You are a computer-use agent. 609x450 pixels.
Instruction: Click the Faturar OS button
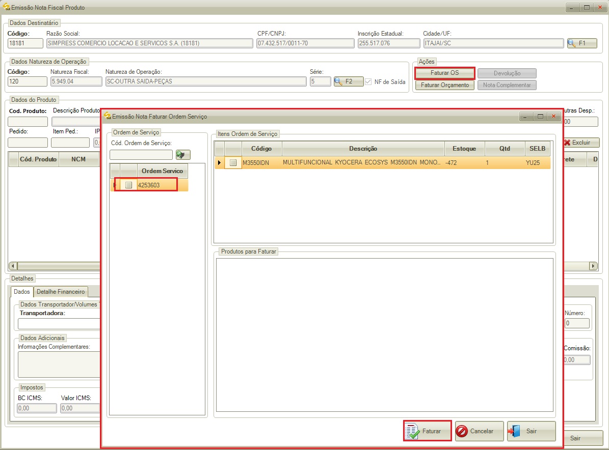[445, 73]
